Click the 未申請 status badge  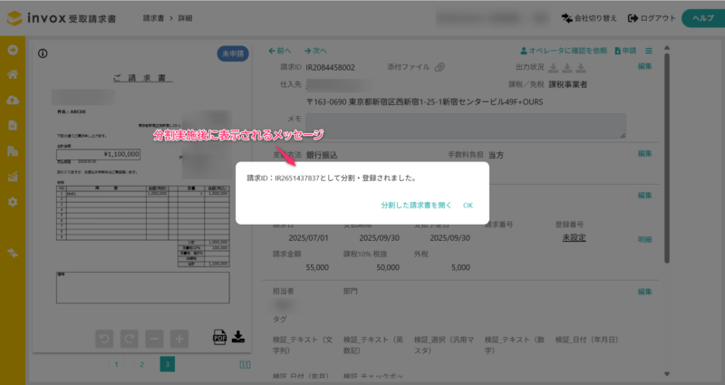(233, 53)
